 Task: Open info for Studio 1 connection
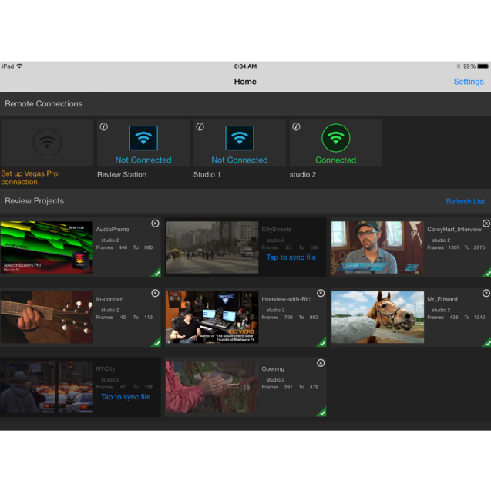tap(200, 127)
